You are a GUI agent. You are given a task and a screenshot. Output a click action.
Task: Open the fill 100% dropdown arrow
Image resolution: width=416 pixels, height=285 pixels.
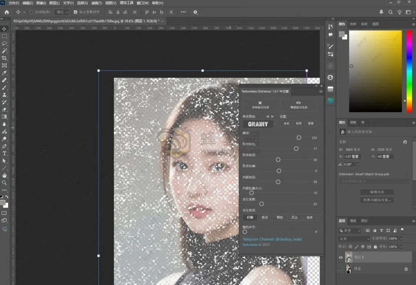click(401, 247)
